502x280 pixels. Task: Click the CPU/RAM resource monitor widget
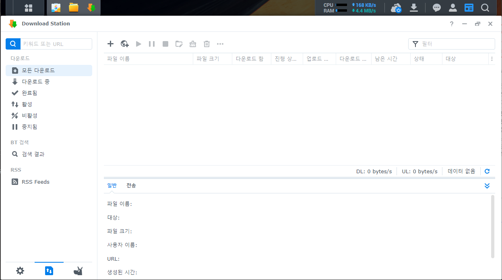point(350,8)
